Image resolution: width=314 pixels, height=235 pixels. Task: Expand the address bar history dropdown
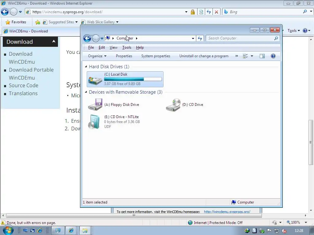coord(193,38)
